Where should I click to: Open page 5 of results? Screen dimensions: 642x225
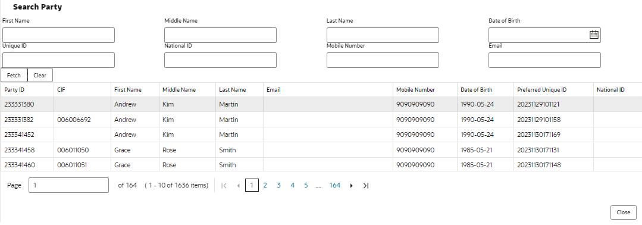tap(306, 186)
